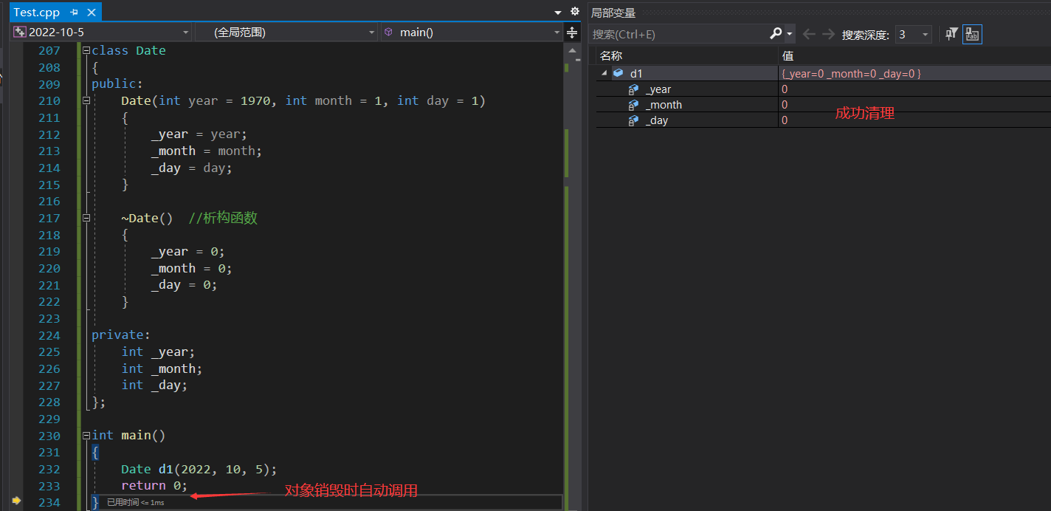
Task: Click the d1 object cube icon
Action: [x=618, y=73]
